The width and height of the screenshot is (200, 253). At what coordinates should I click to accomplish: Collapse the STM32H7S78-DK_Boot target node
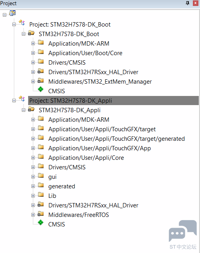click(x=23, y=34)
